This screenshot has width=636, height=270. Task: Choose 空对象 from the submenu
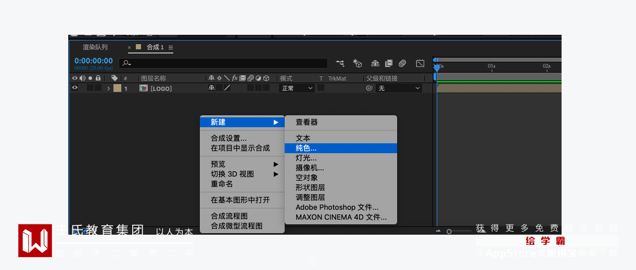(x=341, y=178)
